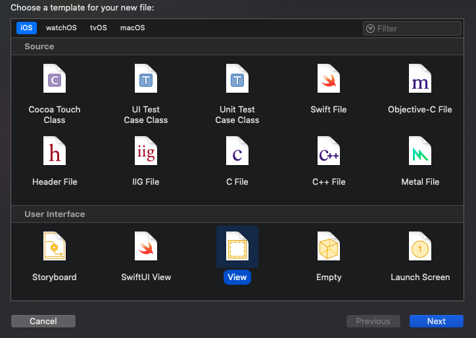Click the "Empty" label
476x338 pixels.
[x=329, y=278]
